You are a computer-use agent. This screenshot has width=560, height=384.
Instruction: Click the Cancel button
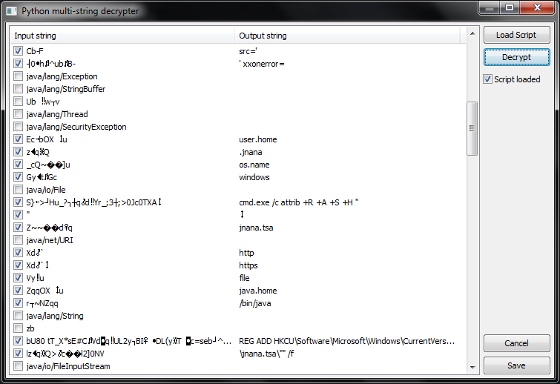516,343
